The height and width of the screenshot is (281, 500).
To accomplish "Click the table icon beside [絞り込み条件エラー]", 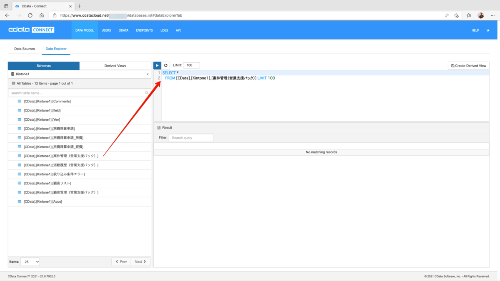I will [20, 174].
